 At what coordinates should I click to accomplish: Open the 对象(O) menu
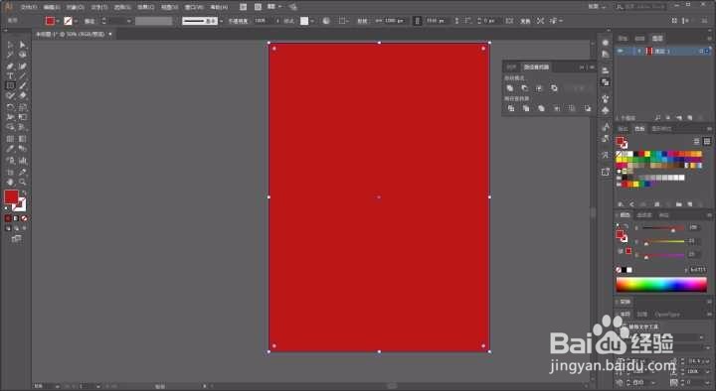click(x=76, y=7)
